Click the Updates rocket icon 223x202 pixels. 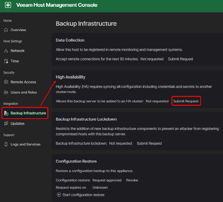pyautogui.click(x=6, y=123)
